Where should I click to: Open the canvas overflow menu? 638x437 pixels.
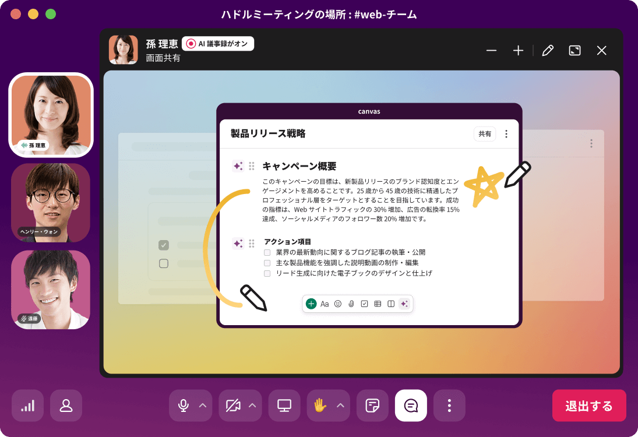tap(506, 133)
